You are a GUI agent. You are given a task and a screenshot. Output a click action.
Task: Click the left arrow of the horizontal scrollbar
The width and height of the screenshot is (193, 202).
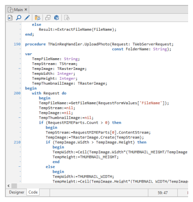[x=9, y=186]
